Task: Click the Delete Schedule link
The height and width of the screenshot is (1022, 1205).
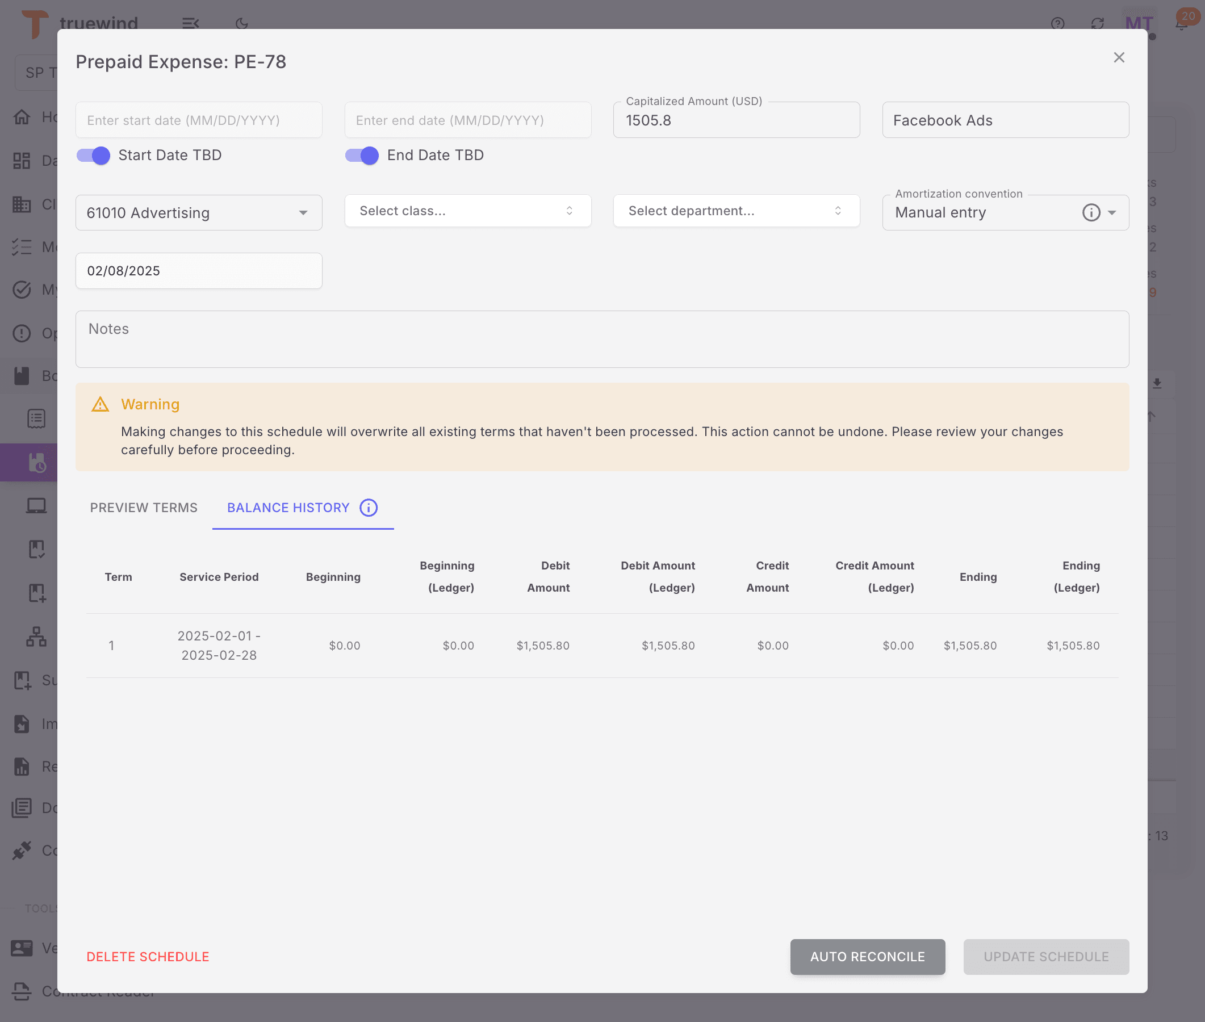Action: coord(148,956)
